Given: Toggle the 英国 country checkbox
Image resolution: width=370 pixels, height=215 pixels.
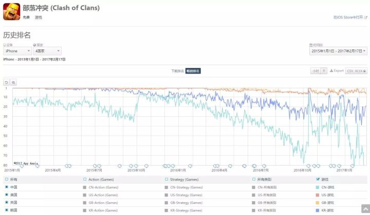Looking at the screenshot, I should (7, 202).
